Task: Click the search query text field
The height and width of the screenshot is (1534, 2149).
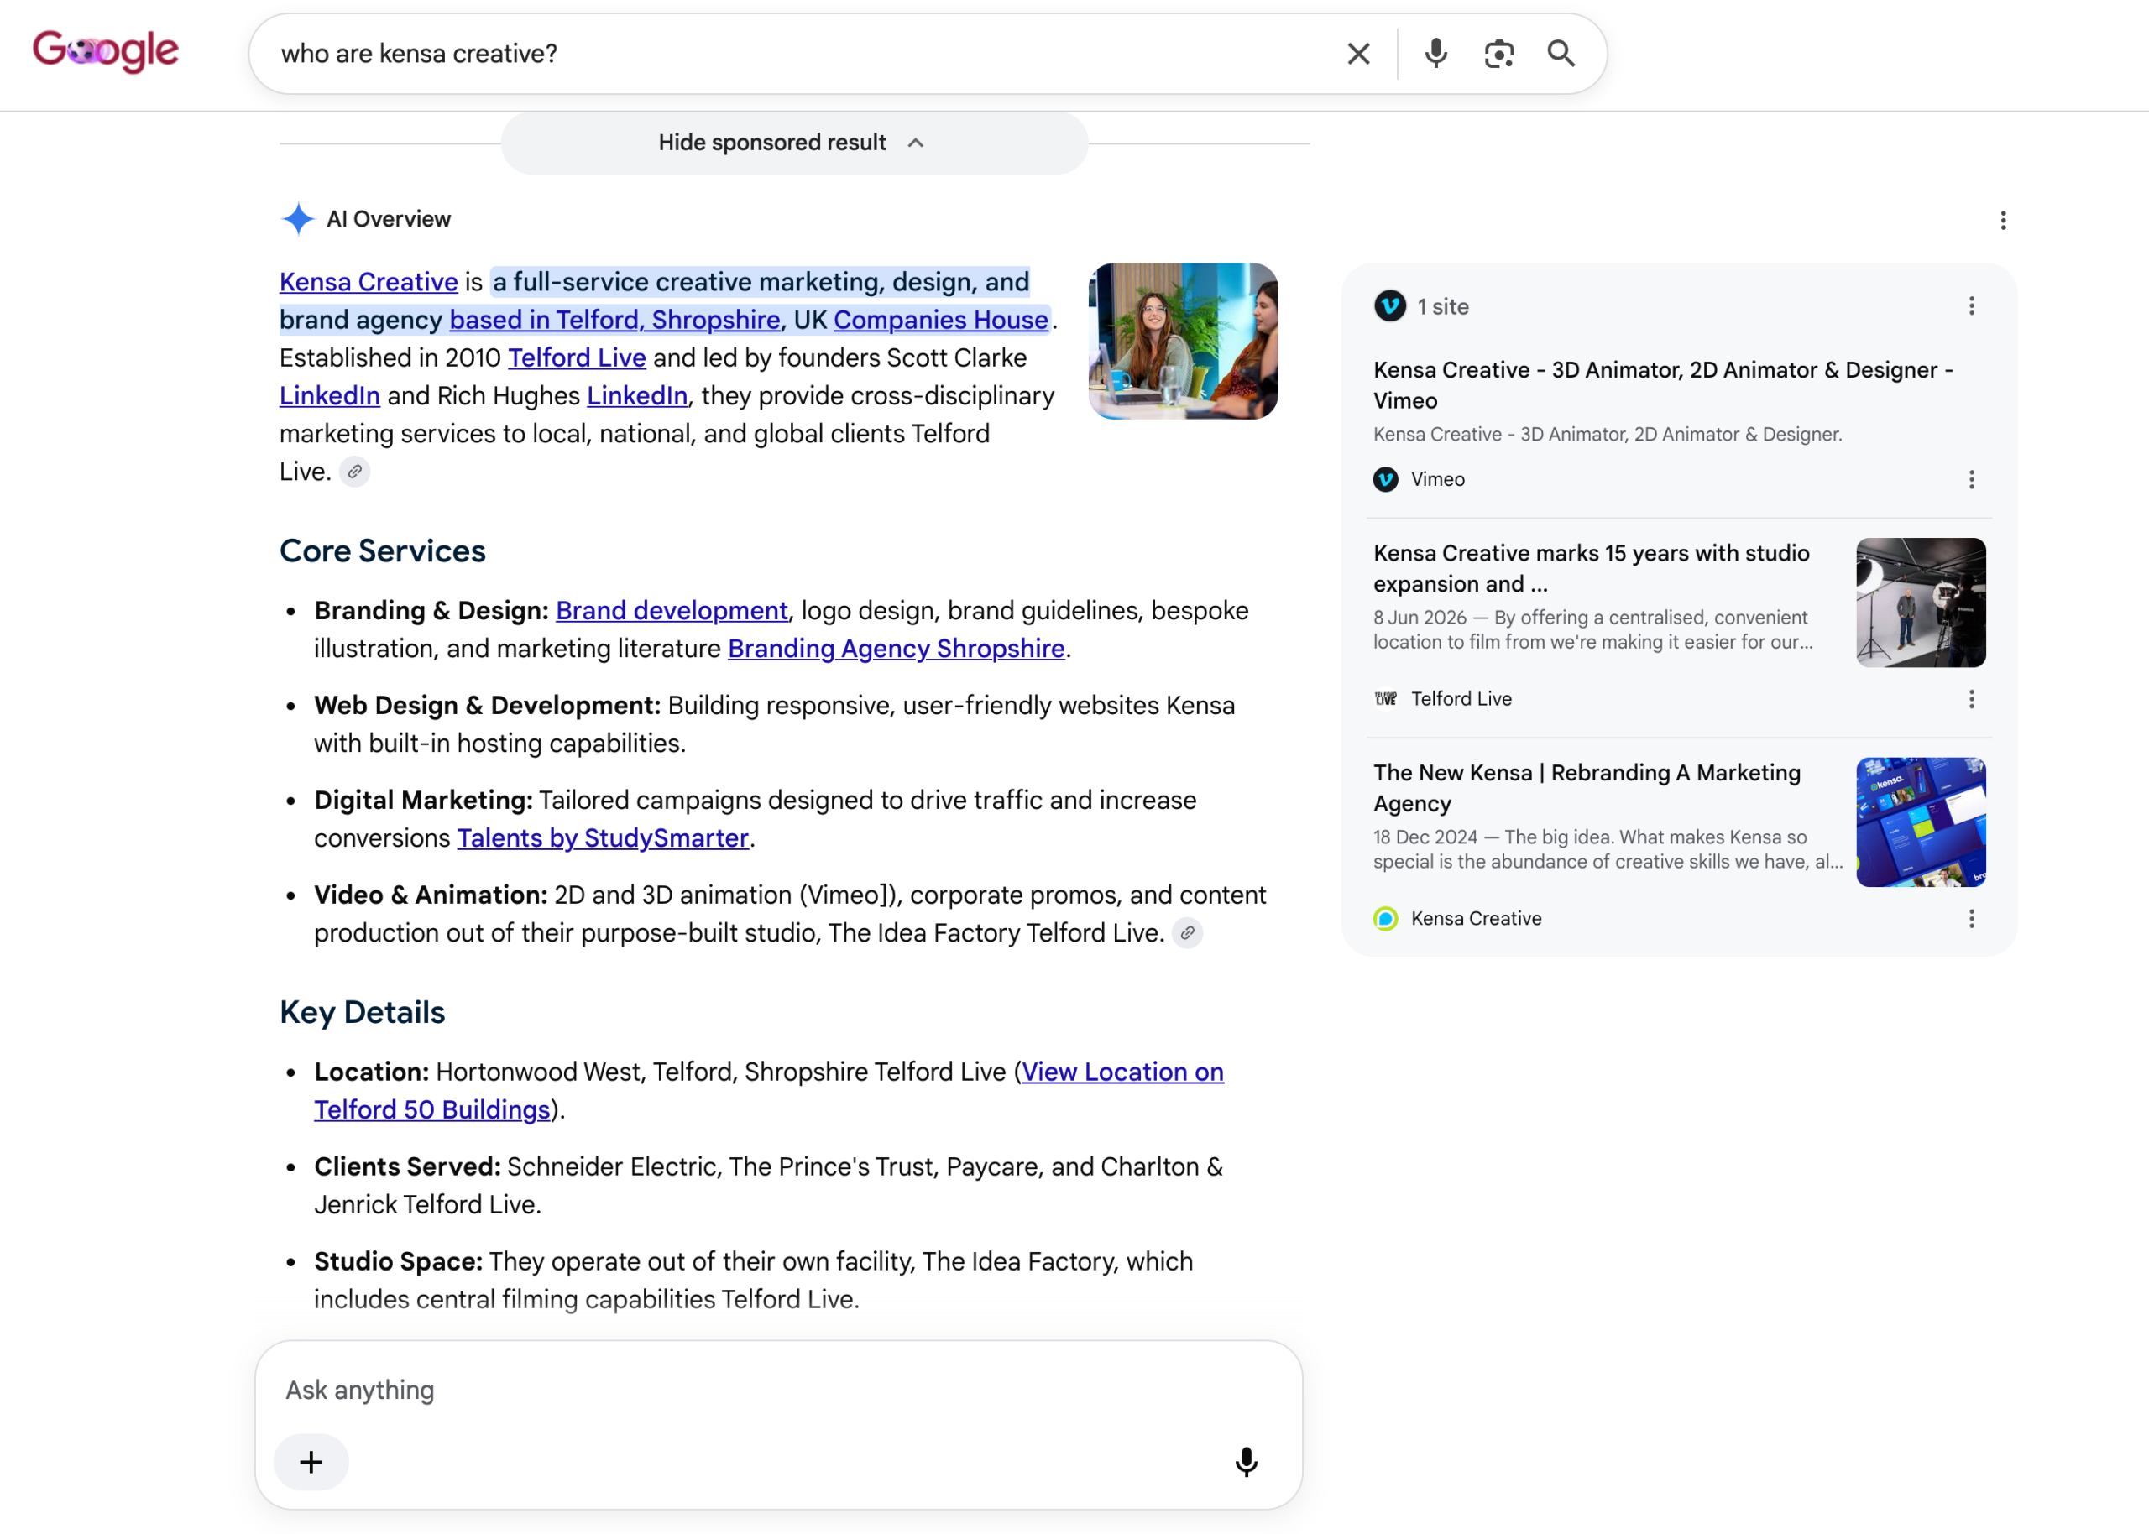Action: pos(803,54)
